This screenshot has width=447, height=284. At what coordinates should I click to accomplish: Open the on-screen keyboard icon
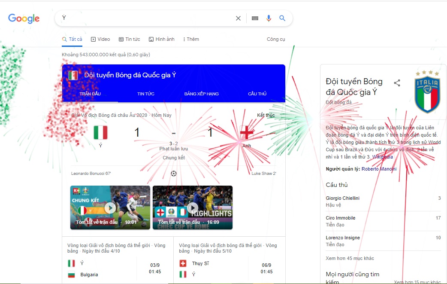[x=255, y=18]
